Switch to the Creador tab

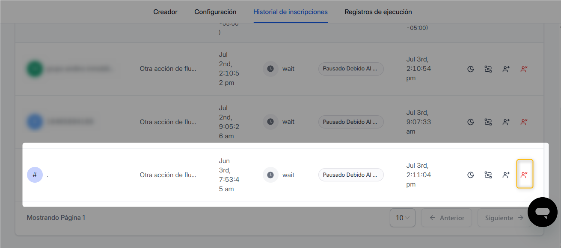tap(165, 12)
